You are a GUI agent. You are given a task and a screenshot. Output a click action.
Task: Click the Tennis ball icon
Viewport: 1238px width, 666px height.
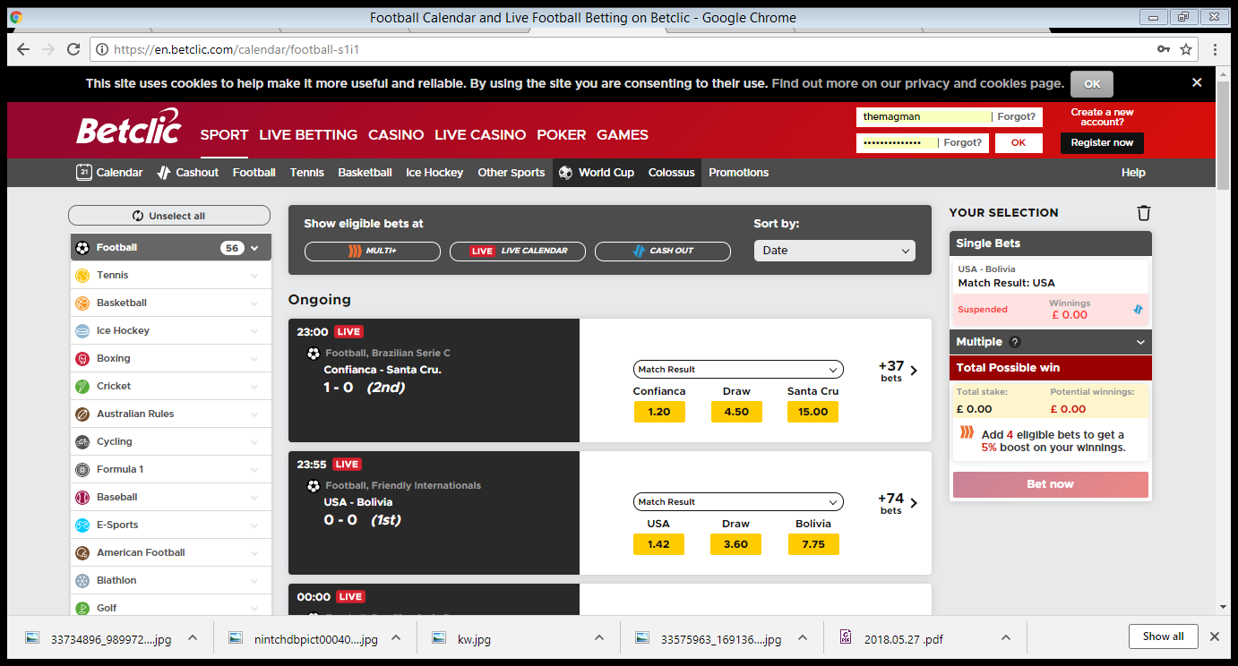point(82,275)
